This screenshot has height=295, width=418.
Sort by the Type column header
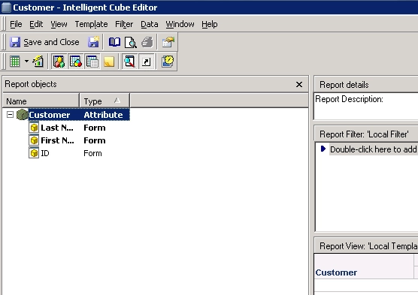click(x=104, y=101)
